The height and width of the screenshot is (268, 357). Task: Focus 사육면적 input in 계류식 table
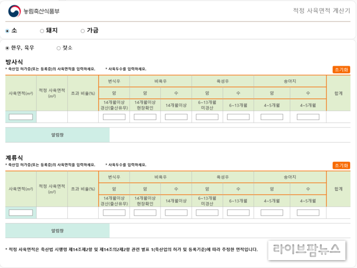click(x=20, y=213)
